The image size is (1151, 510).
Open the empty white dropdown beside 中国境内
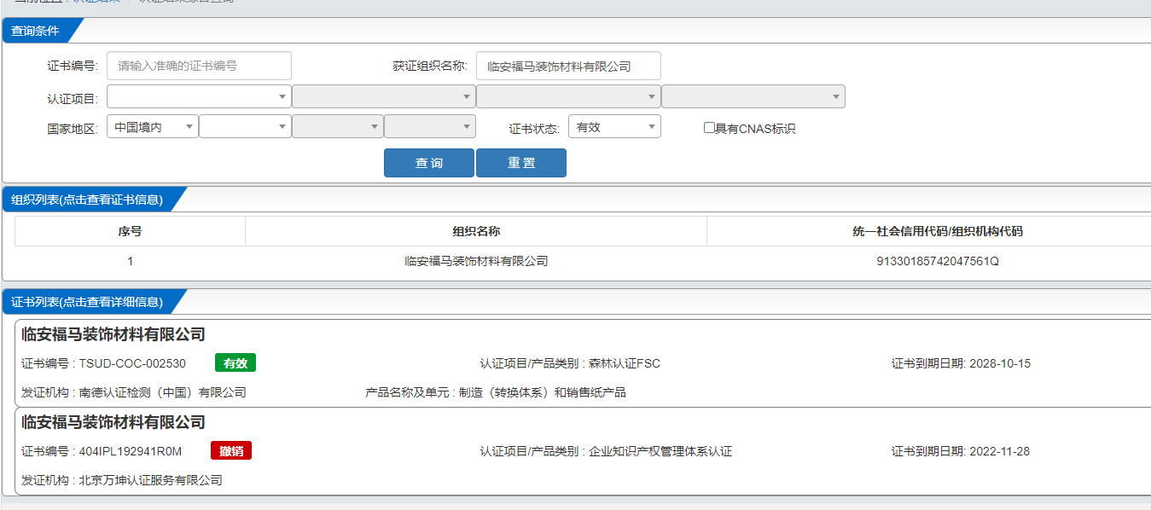(246, 126)
